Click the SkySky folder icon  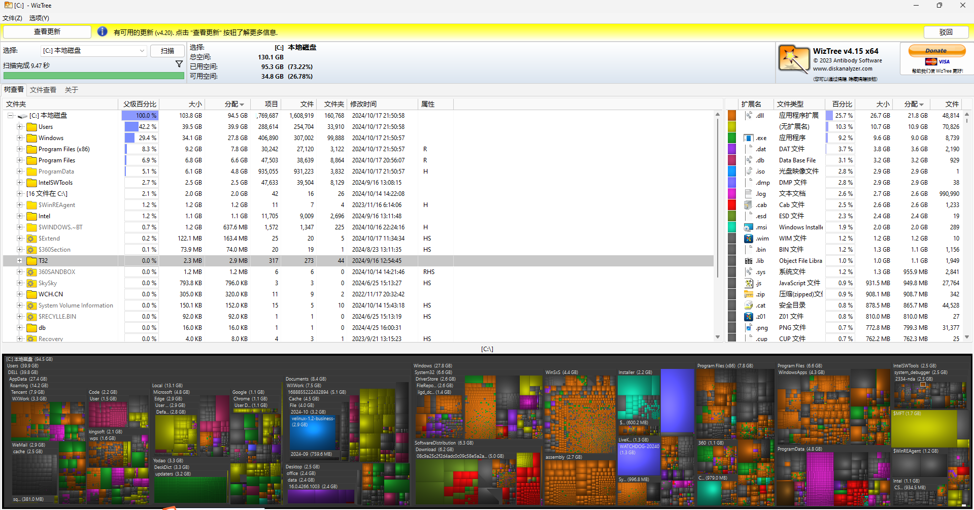pos(31,283)
